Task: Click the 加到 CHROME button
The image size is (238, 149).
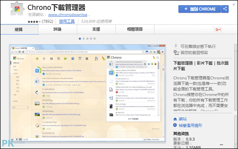Action: point(199,9)
